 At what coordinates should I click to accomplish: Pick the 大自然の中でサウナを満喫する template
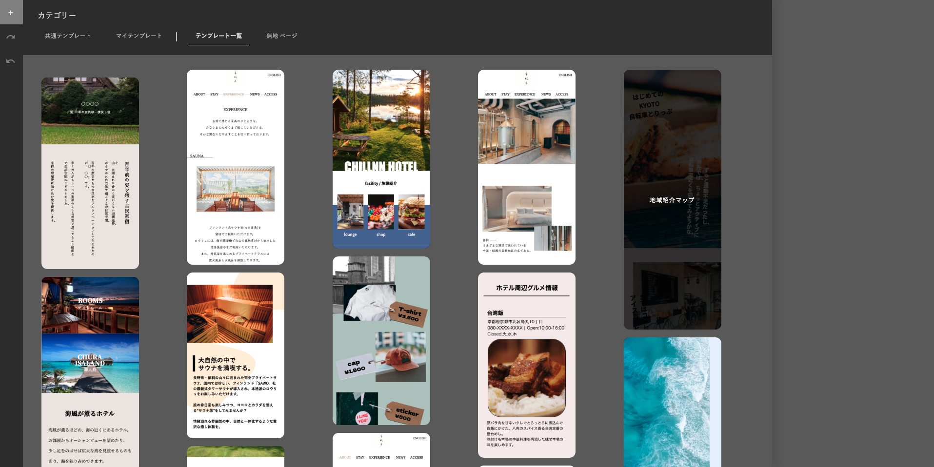click(x=236, y=355)
